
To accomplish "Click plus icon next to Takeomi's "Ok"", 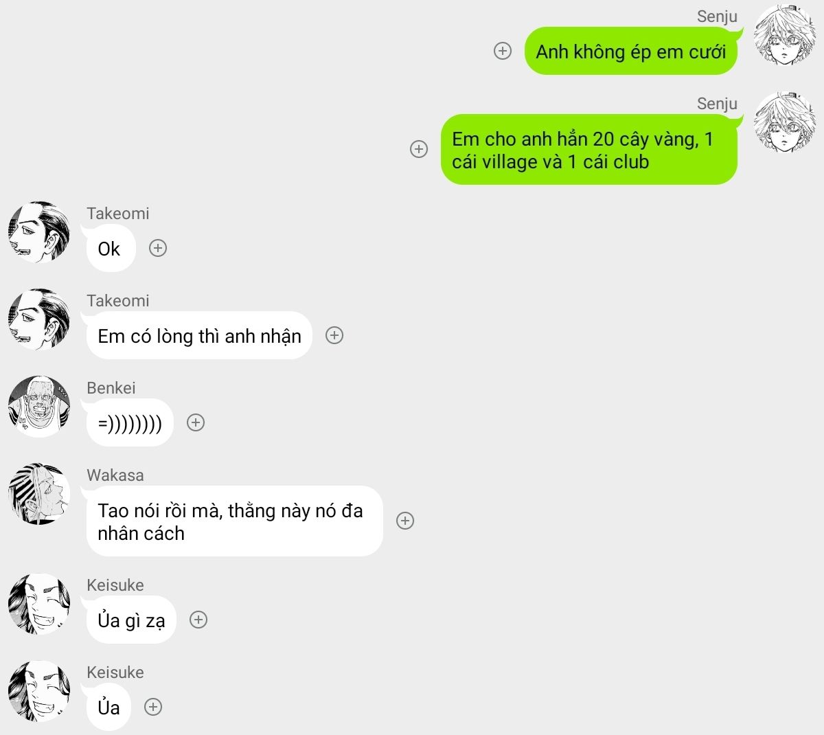I will tap(158, 248).
